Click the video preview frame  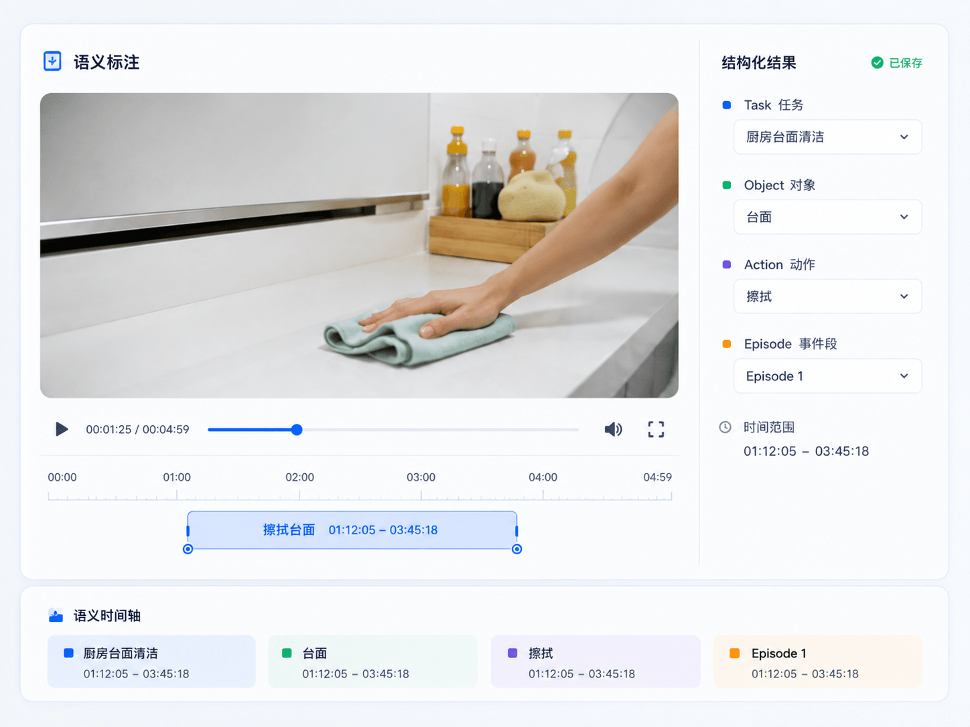tap(359, 246)
